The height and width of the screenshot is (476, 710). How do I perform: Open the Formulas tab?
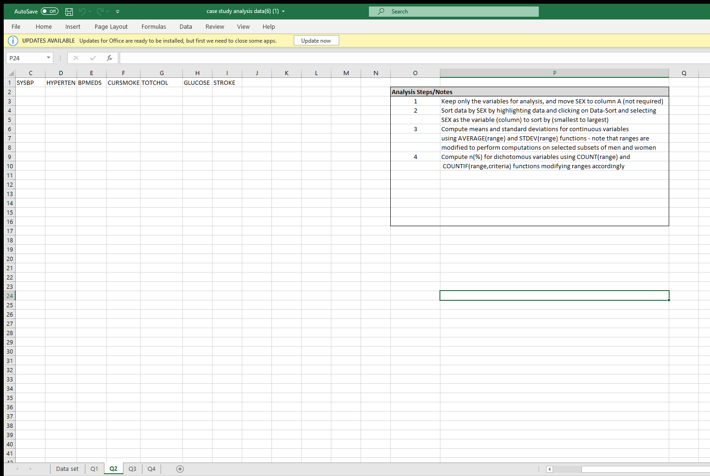pyautogui.click(x=154, y=26)
